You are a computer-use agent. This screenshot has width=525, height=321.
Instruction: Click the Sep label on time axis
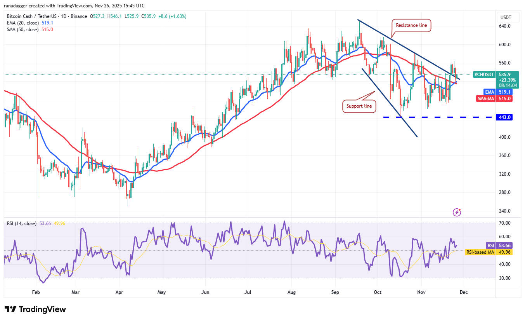click(x=336, y=291)
